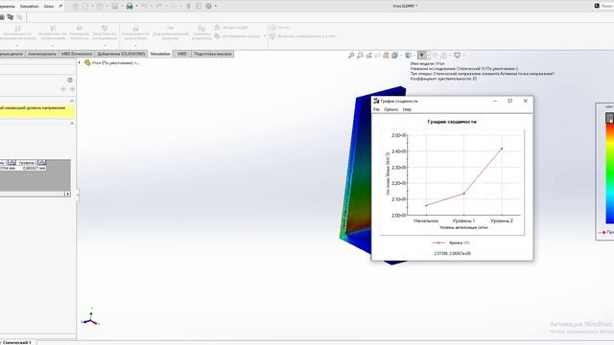Screen dimensions: 614x345
Task: Open File menu in convergence graph window
Action: [x=376, y=109]
